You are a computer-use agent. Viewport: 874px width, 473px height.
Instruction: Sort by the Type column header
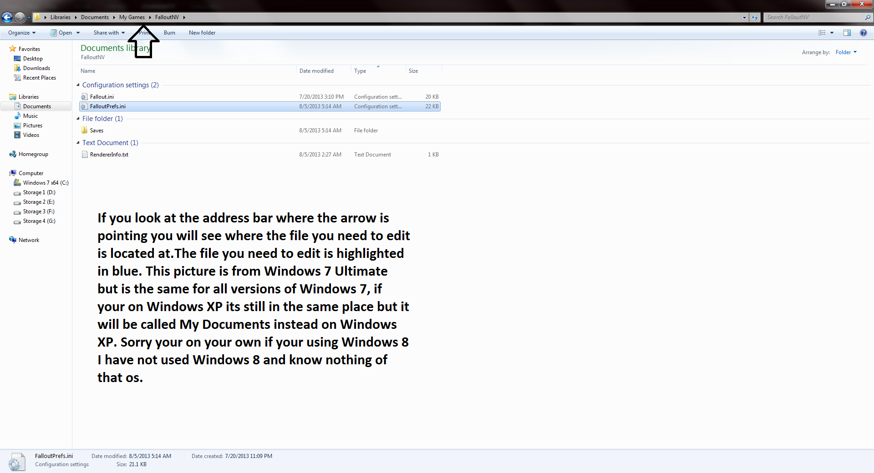pyautogui.click(x=378, y=71)
